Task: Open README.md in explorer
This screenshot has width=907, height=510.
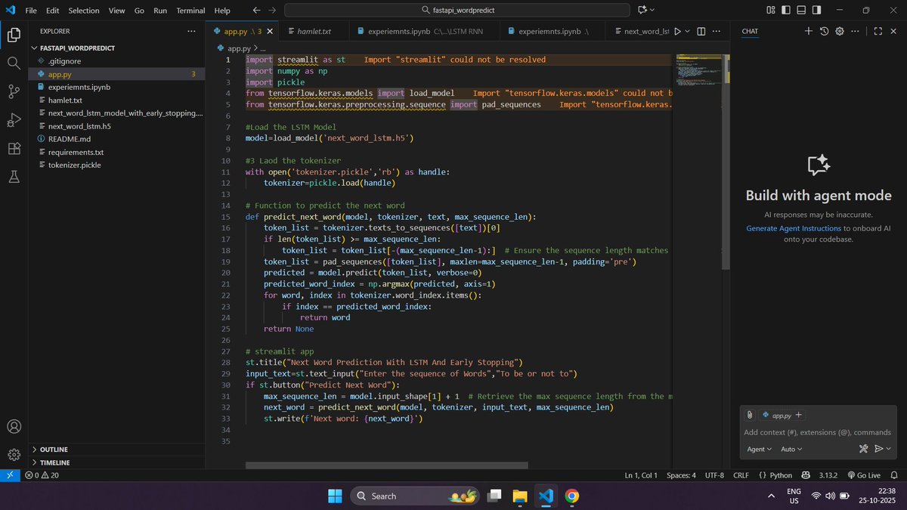Action: coord(116,139)
